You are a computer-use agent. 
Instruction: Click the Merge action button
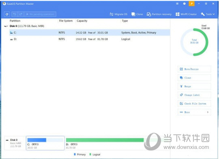coord(194,86)
